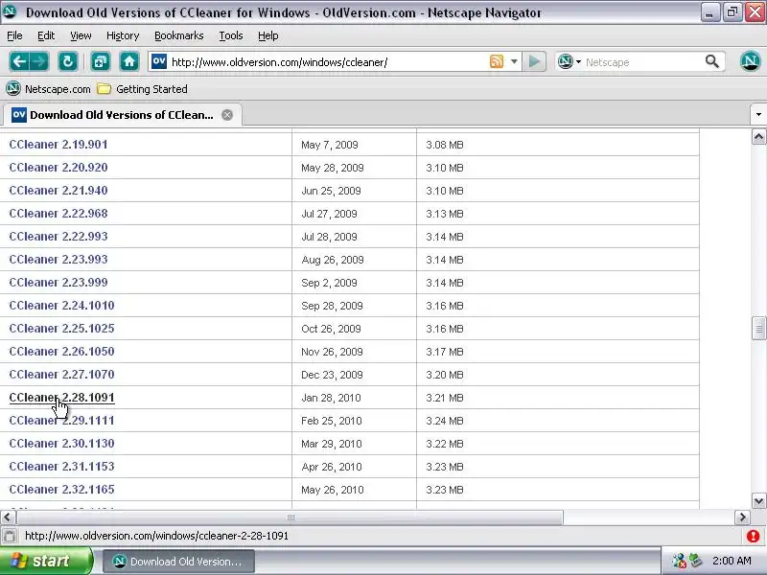Select the Download Old Versions of CCleaner tab
767x575 pixels.
(122, 115)
